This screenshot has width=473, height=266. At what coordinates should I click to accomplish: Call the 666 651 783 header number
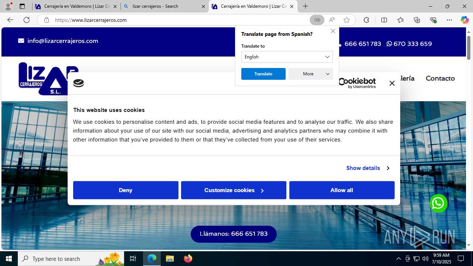[x=362, y=44]
